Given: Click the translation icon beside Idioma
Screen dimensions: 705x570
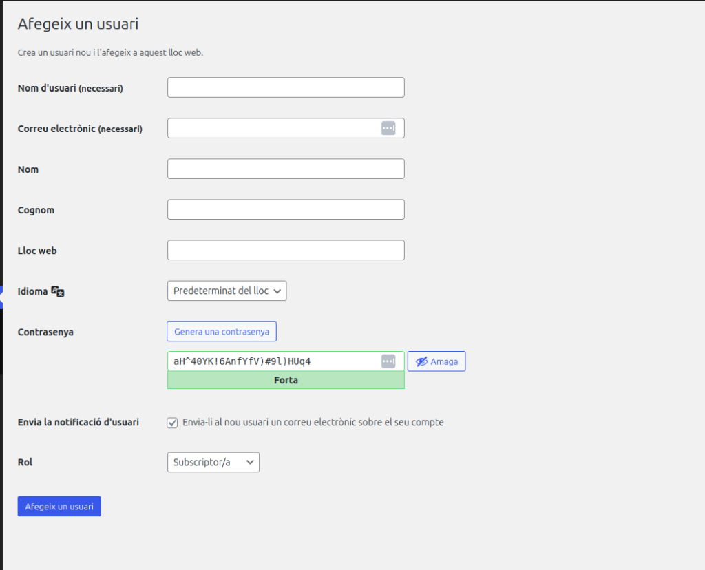Looking at the screenshot, I should pyautogui.click(x=58, y=292).
